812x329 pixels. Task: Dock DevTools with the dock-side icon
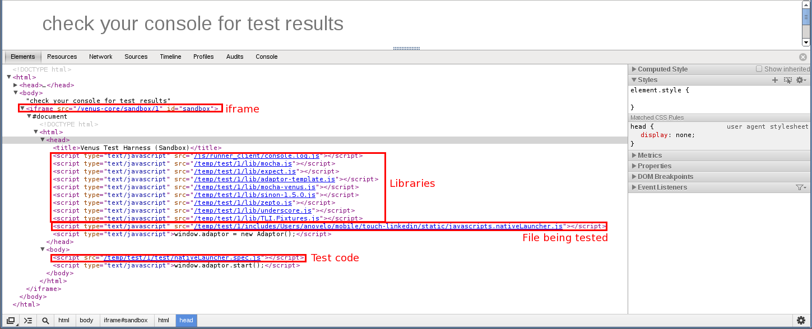[10, 320]
